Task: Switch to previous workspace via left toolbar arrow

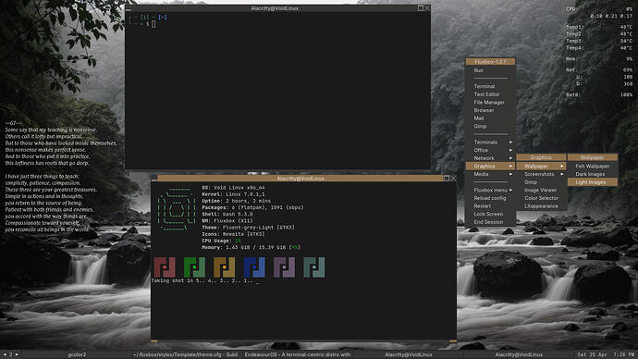Action: pyautogui.click(x=5, y=354)
